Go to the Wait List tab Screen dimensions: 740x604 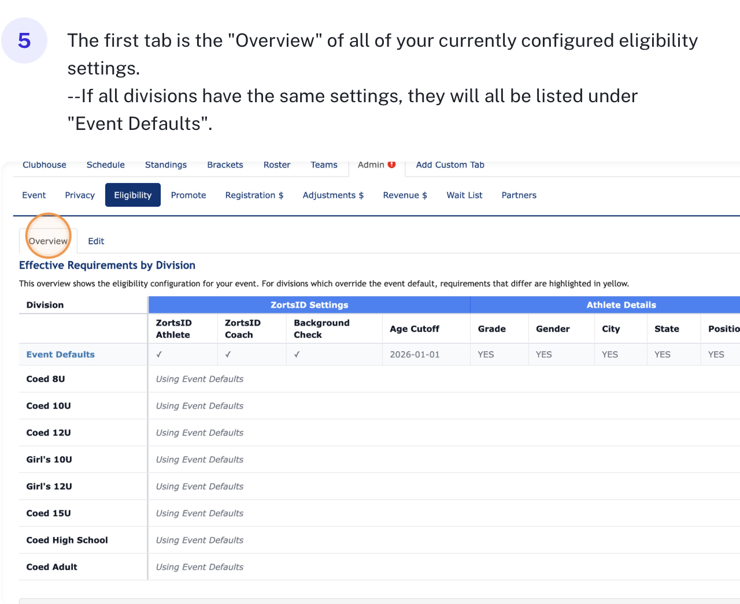pyautogui.click(x=464, y=195)
